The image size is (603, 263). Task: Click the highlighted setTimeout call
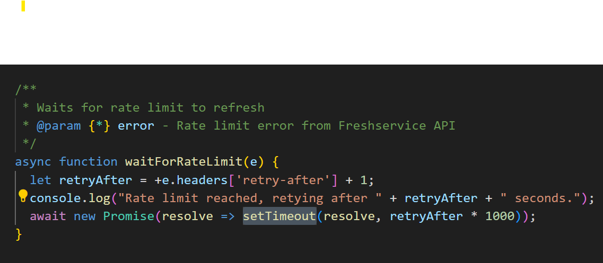(x=279, y=216)
